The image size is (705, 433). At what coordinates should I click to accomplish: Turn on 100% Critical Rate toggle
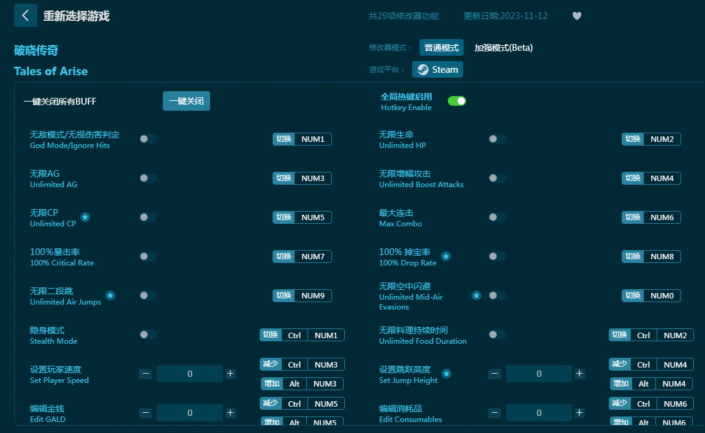pyautogui.click(x=148, y=256)
